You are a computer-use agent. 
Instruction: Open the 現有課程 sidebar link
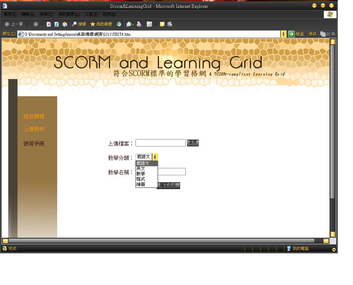click(x=34, y=117)
